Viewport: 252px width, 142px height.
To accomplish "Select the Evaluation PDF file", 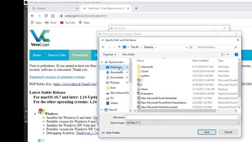I will pyautogui.click(x=147, y=93).
